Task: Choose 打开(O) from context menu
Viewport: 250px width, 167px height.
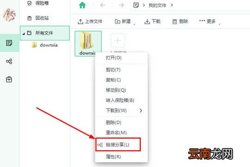Action: click(121, 58)
